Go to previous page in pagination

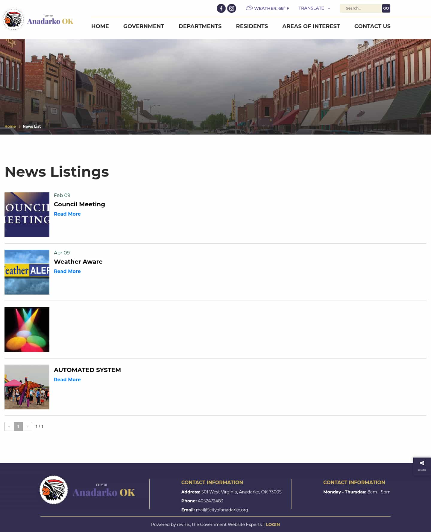pos(9,426)
